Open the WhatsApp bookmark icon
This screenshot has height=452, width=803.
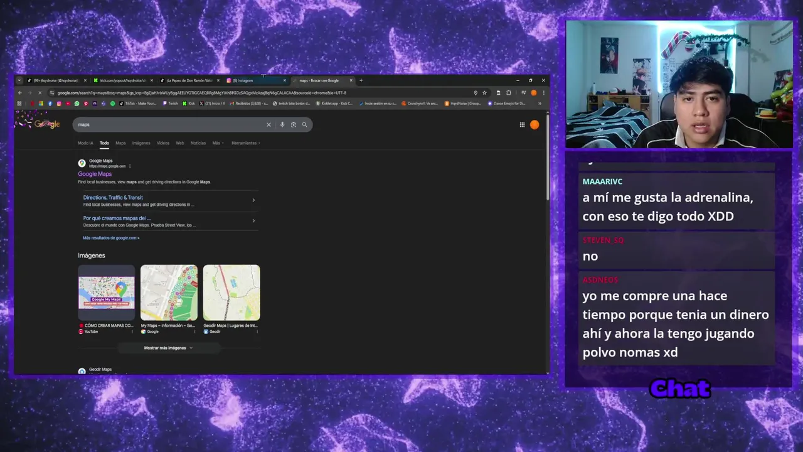[x=77, y=104]
